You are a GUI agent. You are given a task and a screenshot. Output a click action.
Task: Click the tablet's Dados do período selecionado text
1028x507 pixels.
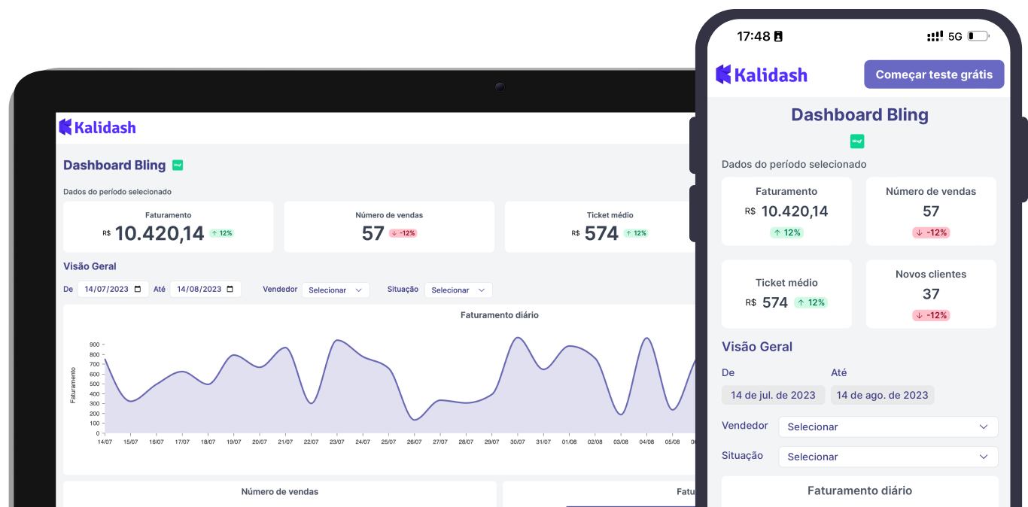tap(117, 192)
